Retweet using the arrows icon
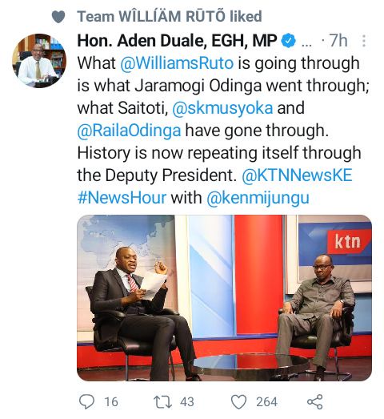Screen dimensions: 384x419 click(x=162, y=401)
